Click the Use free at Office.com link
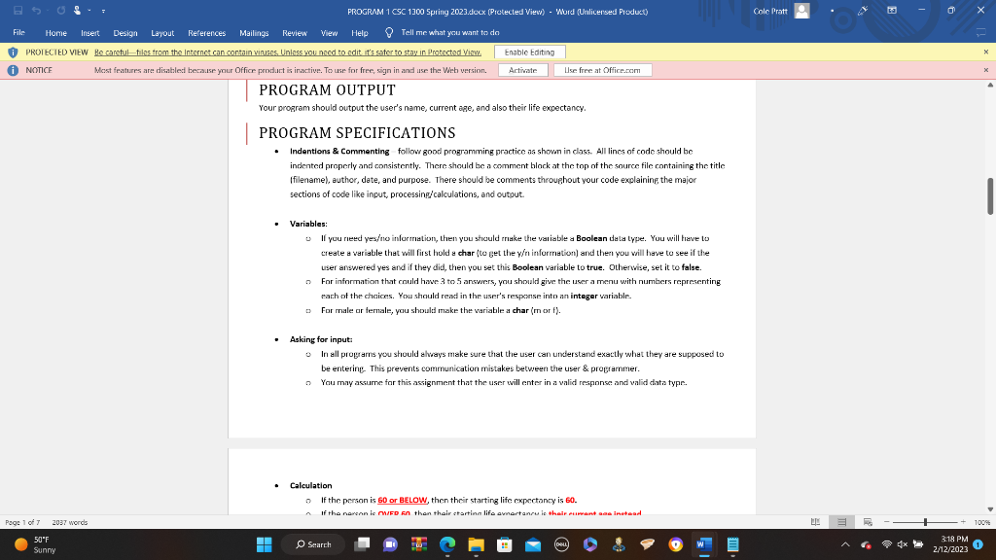This screenshot has height=560, width=996. coord(603,69)
